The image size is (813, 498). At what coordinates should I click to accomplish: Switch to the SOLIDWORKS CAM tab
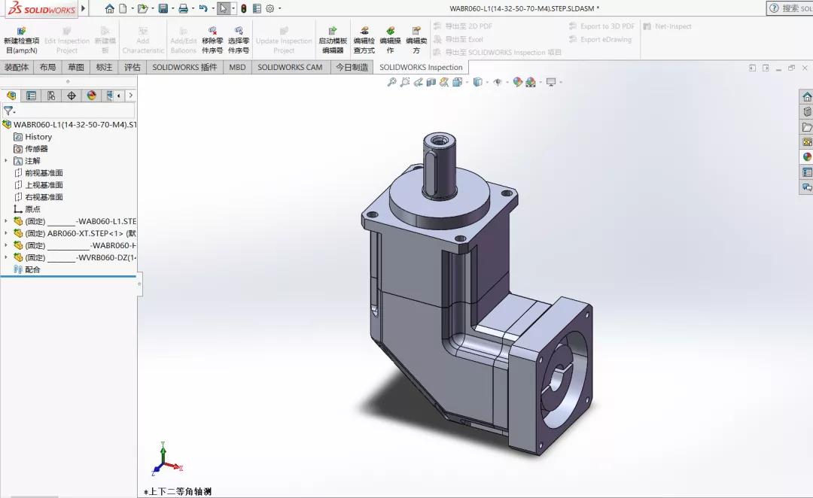(289, 67)
